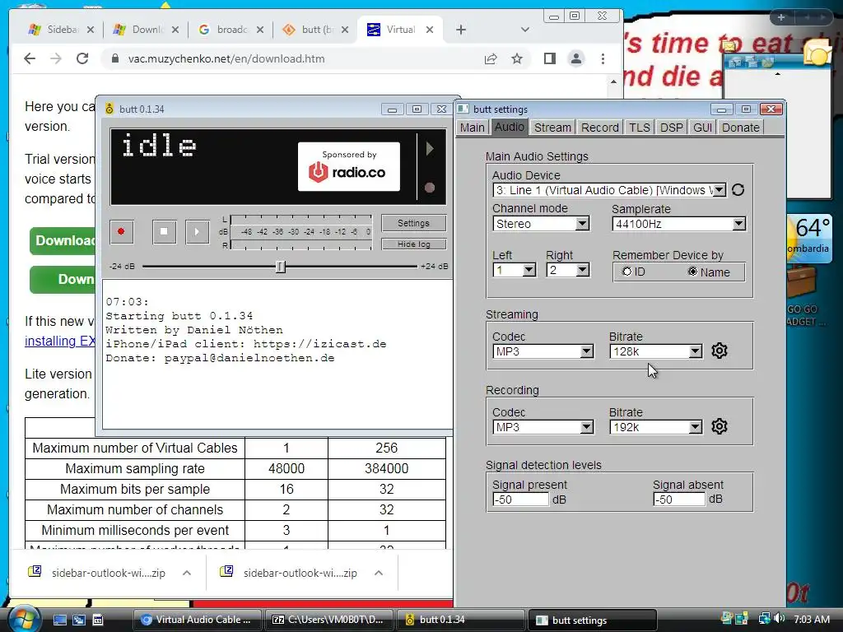Open streaming codec advanced settings gear

pyautogui.click(x=720, y=351)
